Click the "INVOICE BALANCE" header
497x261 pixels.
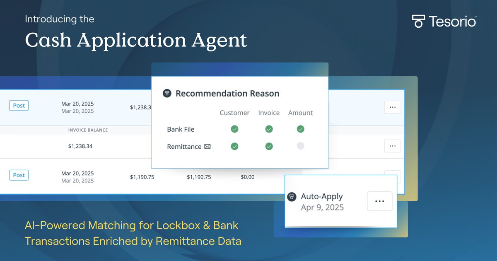[88, 130]
